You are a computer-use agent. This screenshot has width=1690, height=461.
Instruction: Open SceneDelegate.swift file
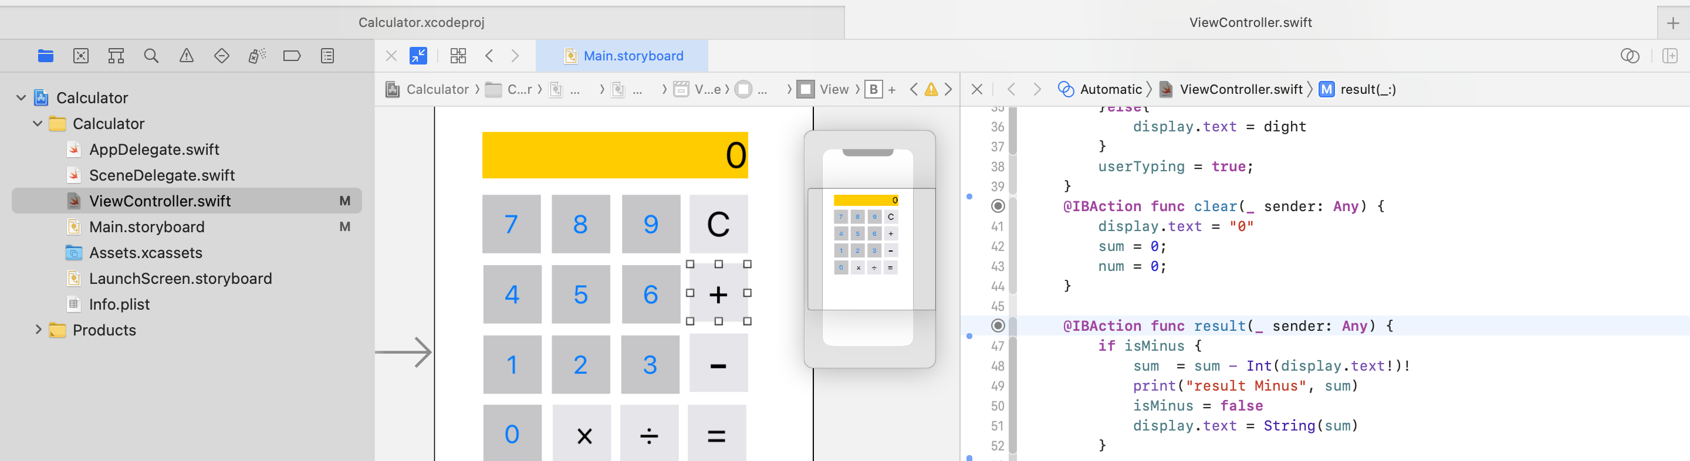coord(162,175)
